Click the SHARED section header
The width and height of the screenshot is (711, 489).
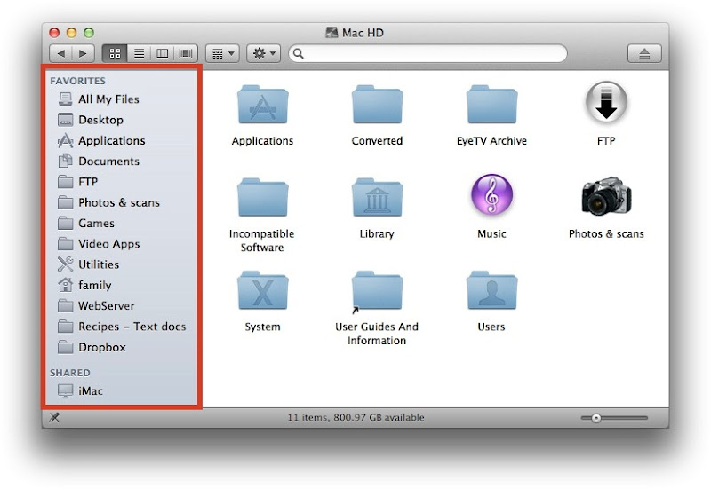pos(70,373)
